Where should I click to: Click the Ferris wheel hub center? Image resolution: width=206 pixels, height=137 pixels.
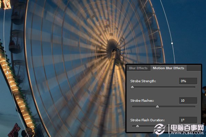pyautogui.click(x=114, y=50)
